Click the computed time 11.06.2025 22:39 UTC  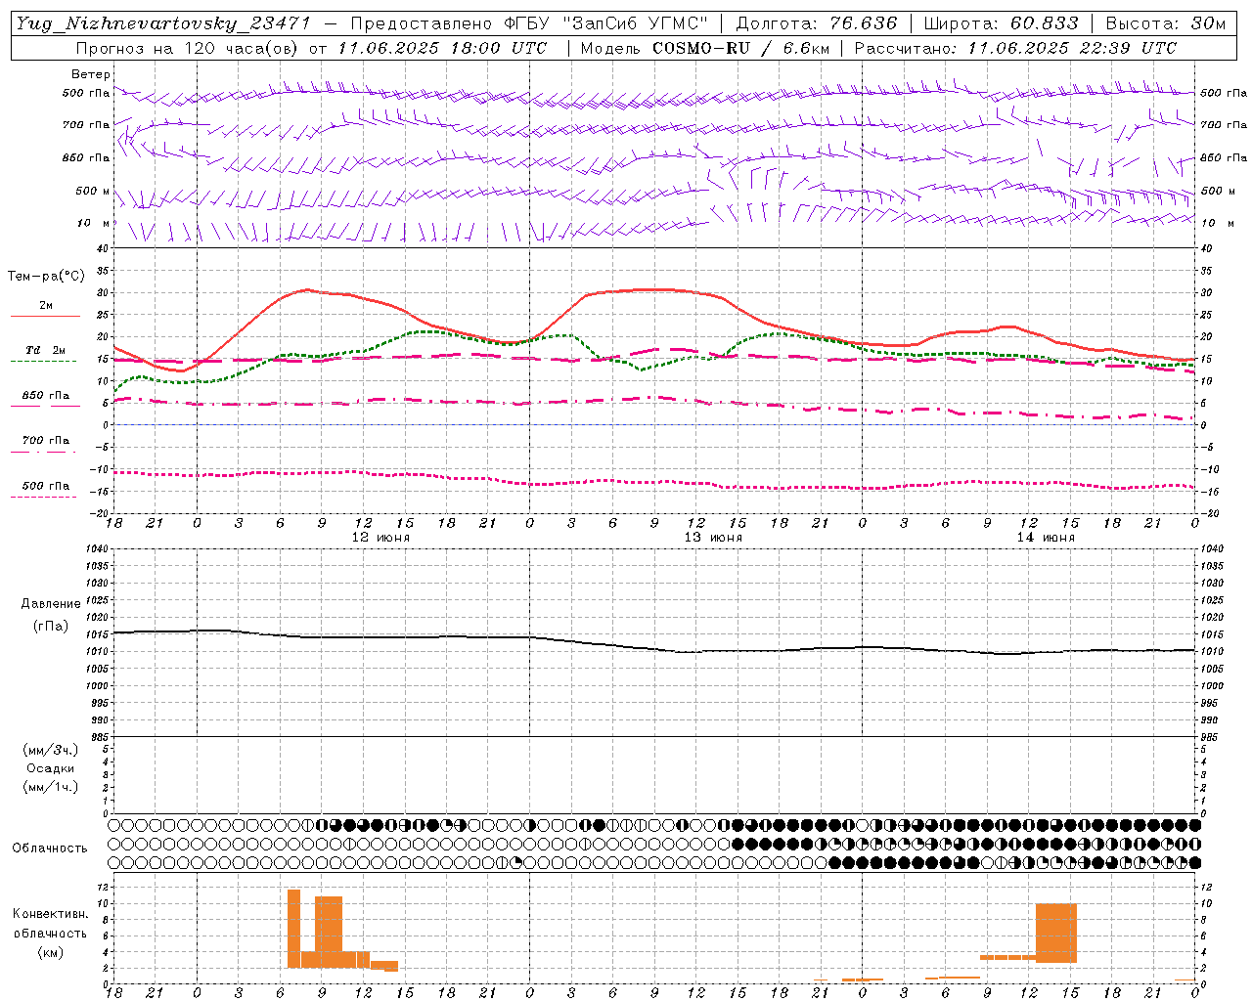tap(1072, 48)
